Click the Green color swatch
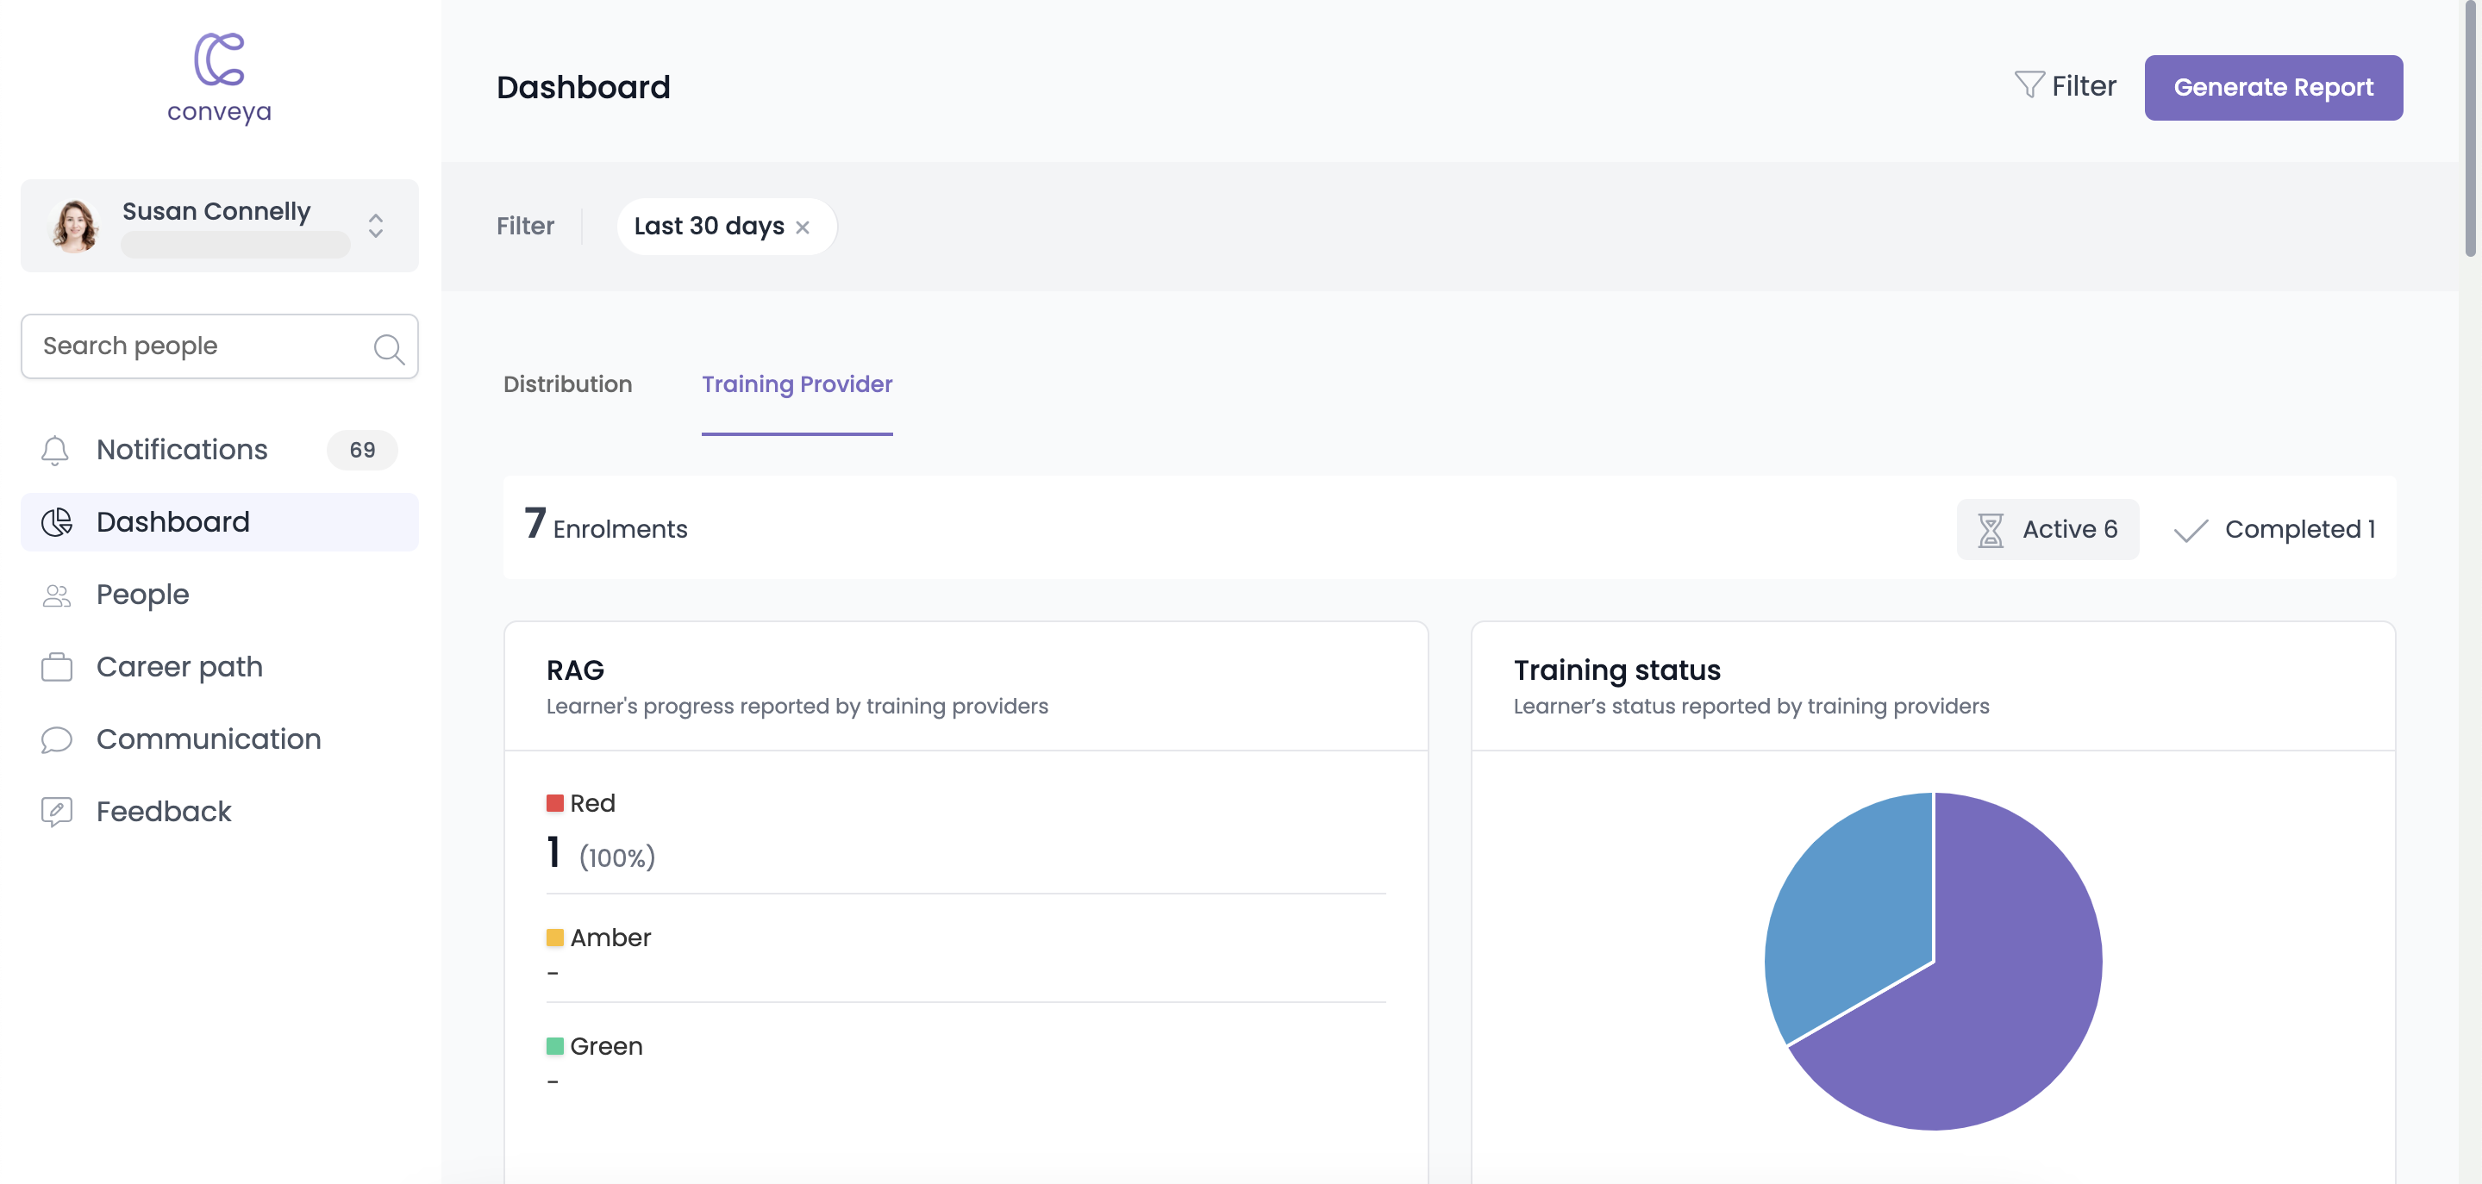The height and width of the screenshot is (1184, 2482). [x=555, y=1046]
